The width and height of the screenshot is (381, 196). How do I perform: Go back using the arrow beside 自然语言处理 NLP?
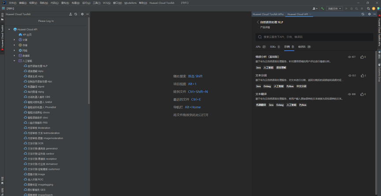(x=258, y=22)
